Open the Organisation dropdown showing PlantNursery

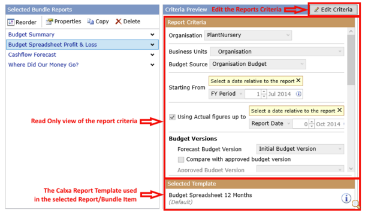click(248, 35)
